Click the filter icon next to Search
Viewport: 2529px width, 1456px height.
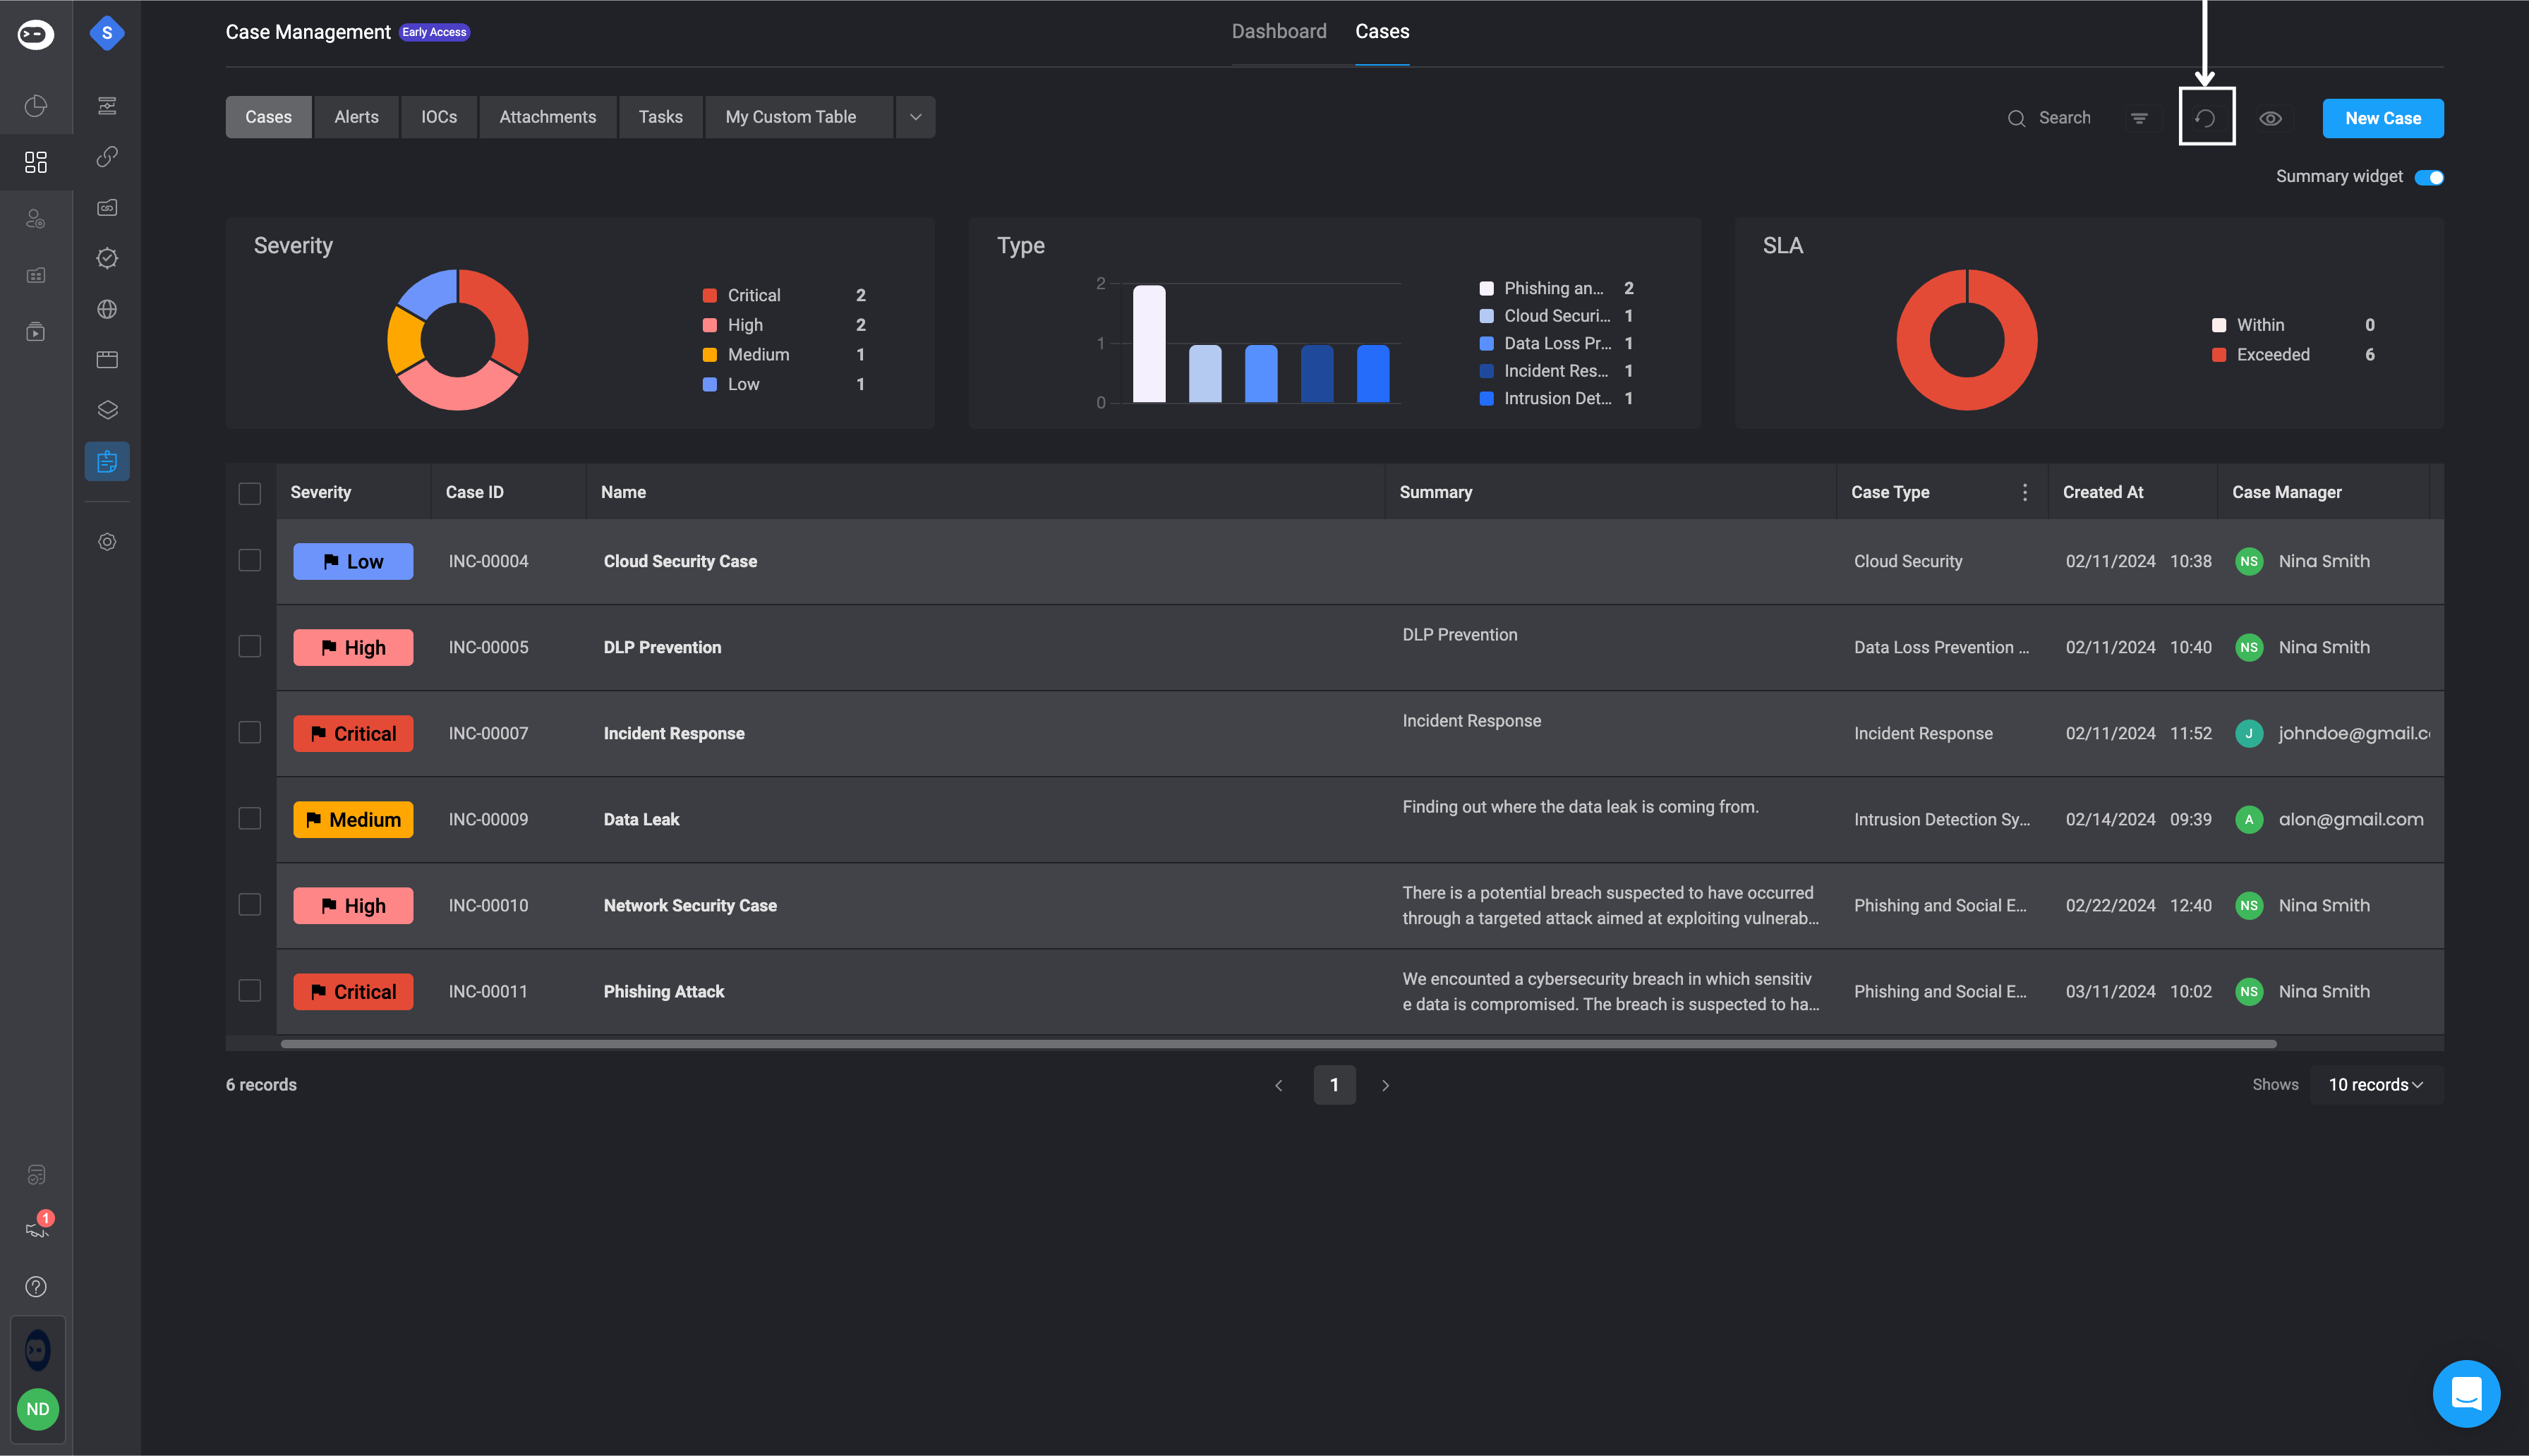tap(2139, 118)
